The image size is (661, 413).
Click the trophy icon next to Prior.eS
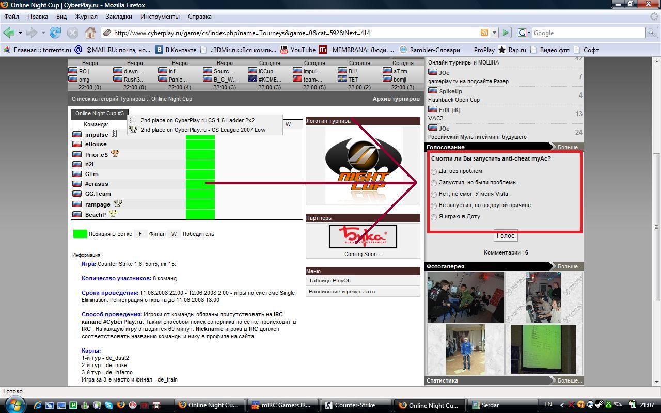point(115,154)
